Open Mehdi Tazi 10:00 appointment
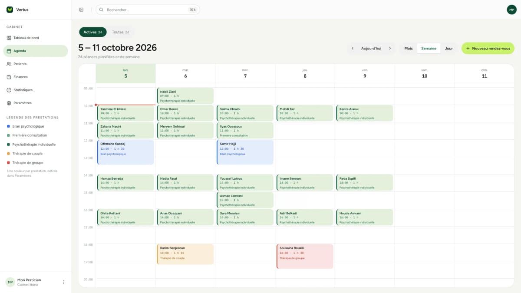The width and height of the screenshot is (521, 293). point(305,113)
